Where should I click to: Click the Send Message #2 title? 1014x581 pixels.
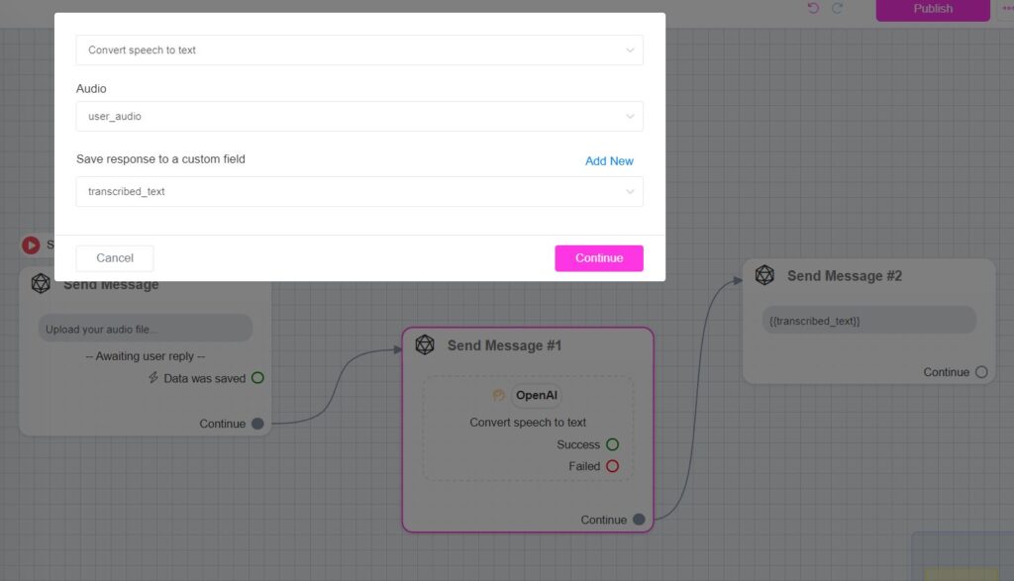click(844, 276)
